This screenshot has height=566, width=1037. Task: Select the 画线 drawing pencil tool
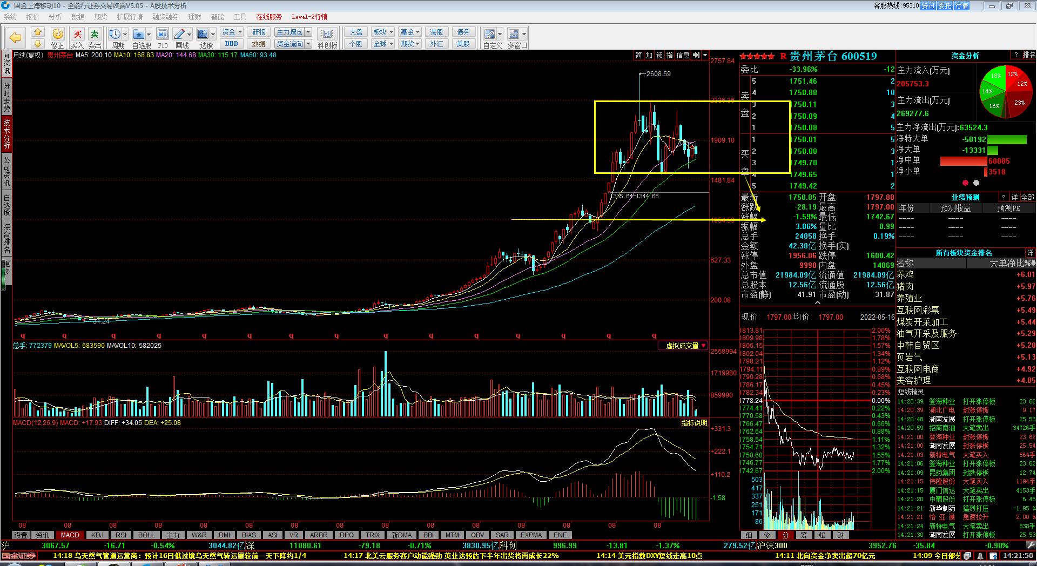179,34
